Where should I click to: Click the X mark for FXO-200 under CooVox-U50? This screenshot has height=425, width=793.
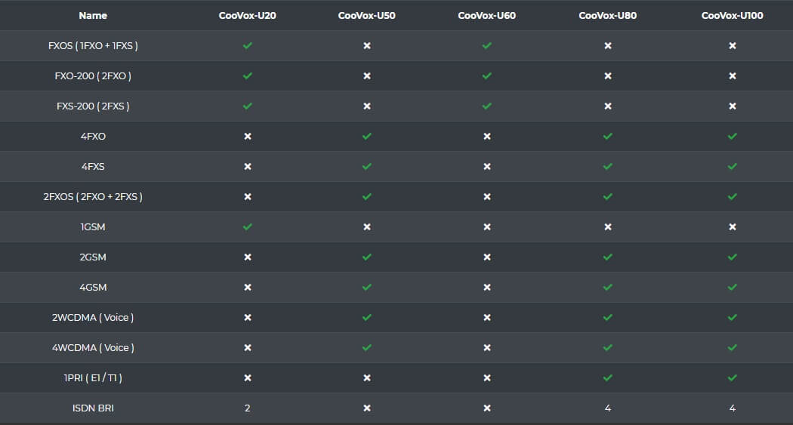367,76
